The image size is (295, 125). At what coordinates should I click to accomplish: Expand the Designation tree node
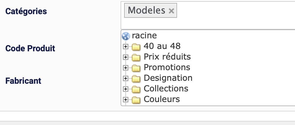click(126, 78)
